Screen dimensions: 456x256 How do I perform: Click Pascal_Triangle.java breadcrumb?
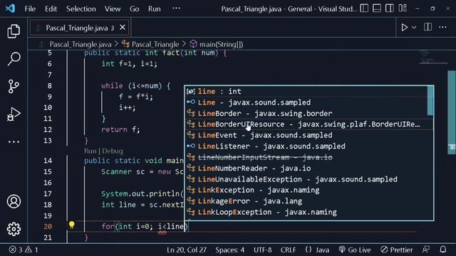(x=81, y=44)
